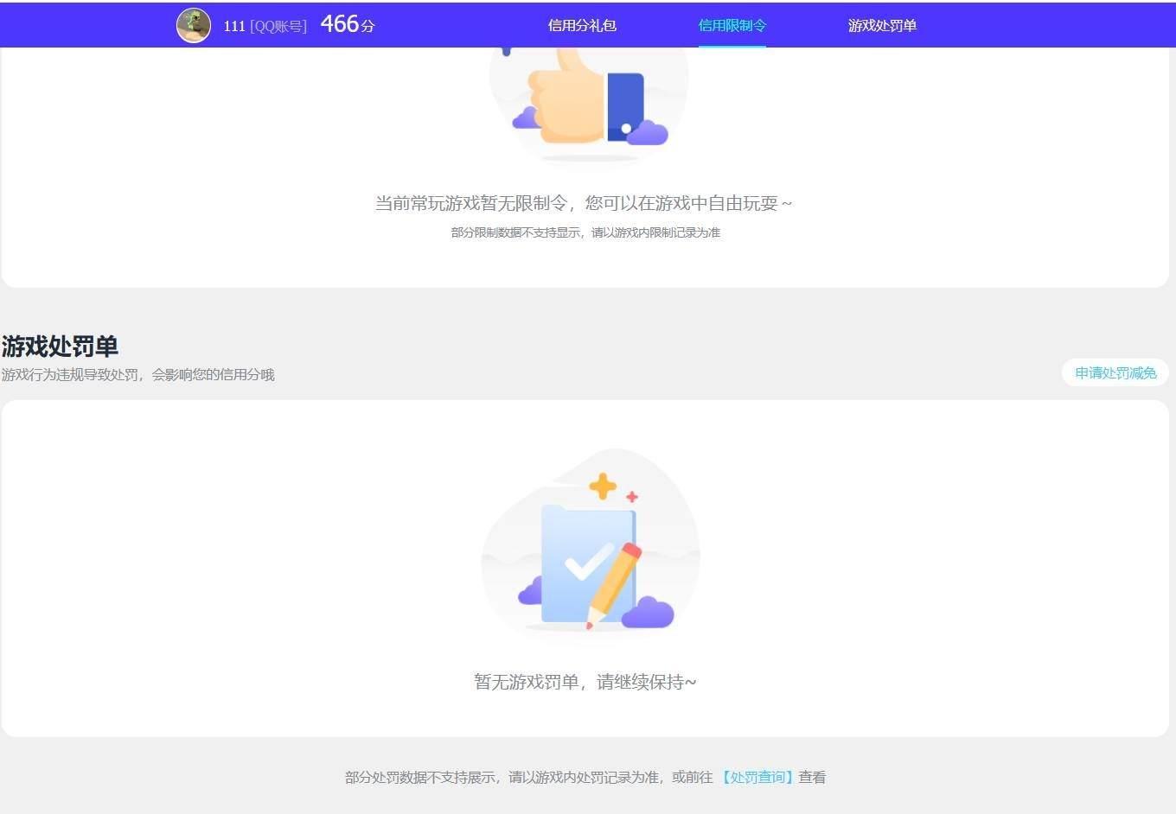Image resolution: width=1176 pixels, height=814 pixels.
Task: Open the 信用分礼包 tab
Action: 582,26
